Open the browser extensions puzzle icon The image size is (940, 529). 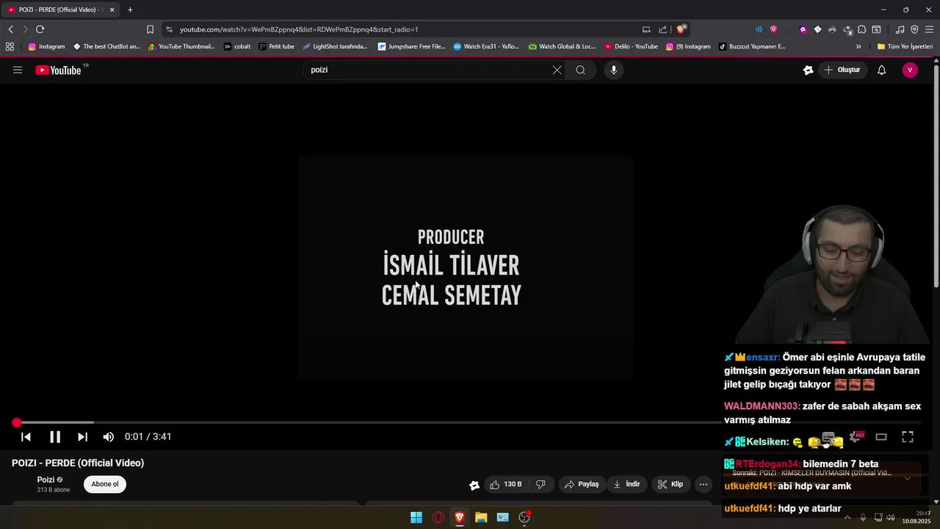click(861, 29)
